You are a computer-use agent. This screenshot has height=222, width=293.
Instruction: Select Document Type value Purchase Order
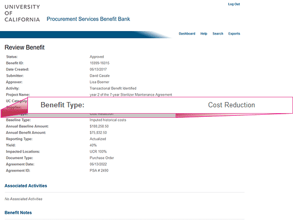point(102,158)
